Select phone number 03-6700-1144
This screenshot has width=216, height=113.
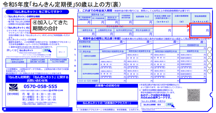(56, 90)
